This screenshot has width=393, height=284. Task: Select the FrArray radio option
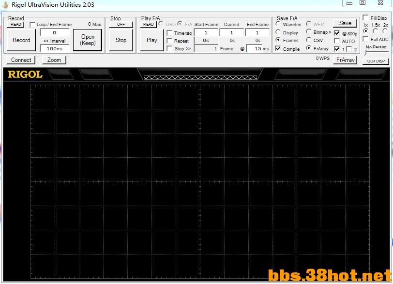tap(308, 47)
